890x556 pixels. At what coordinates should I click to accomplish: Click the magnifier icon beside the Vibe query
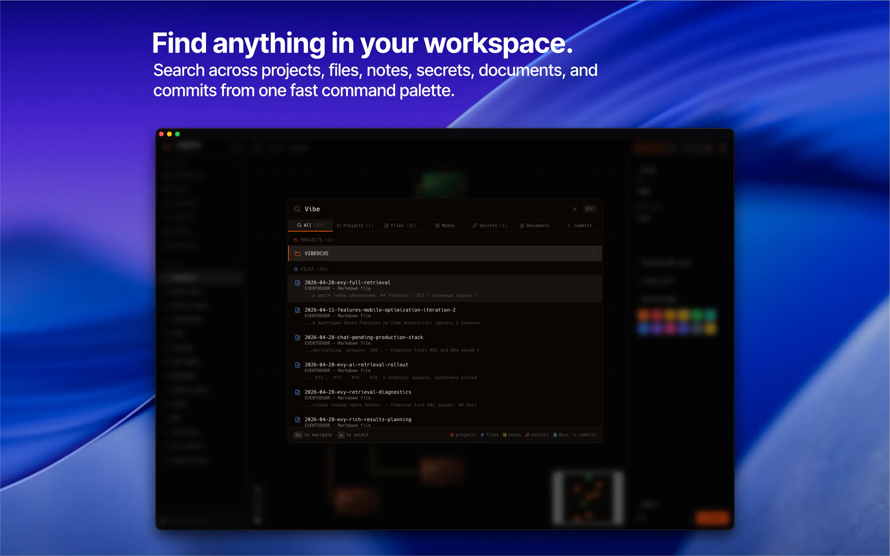point(297,209)
